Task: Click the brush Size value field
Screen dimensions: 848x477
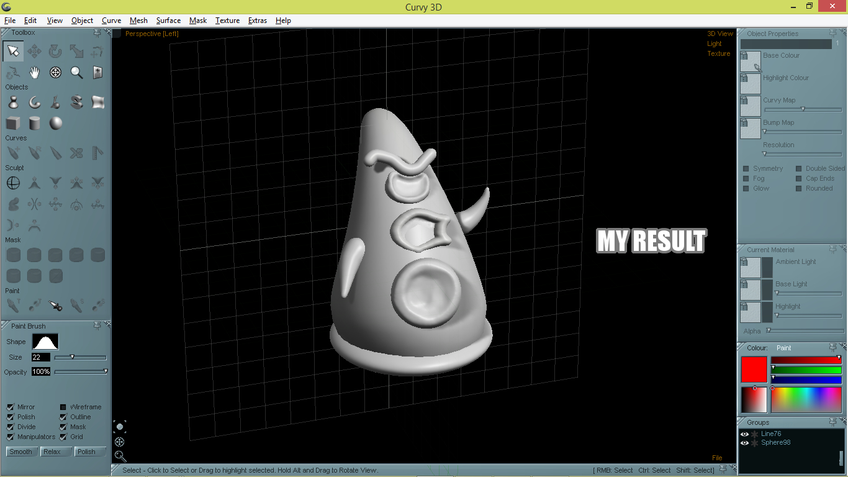Action: [x=41, y=357]
